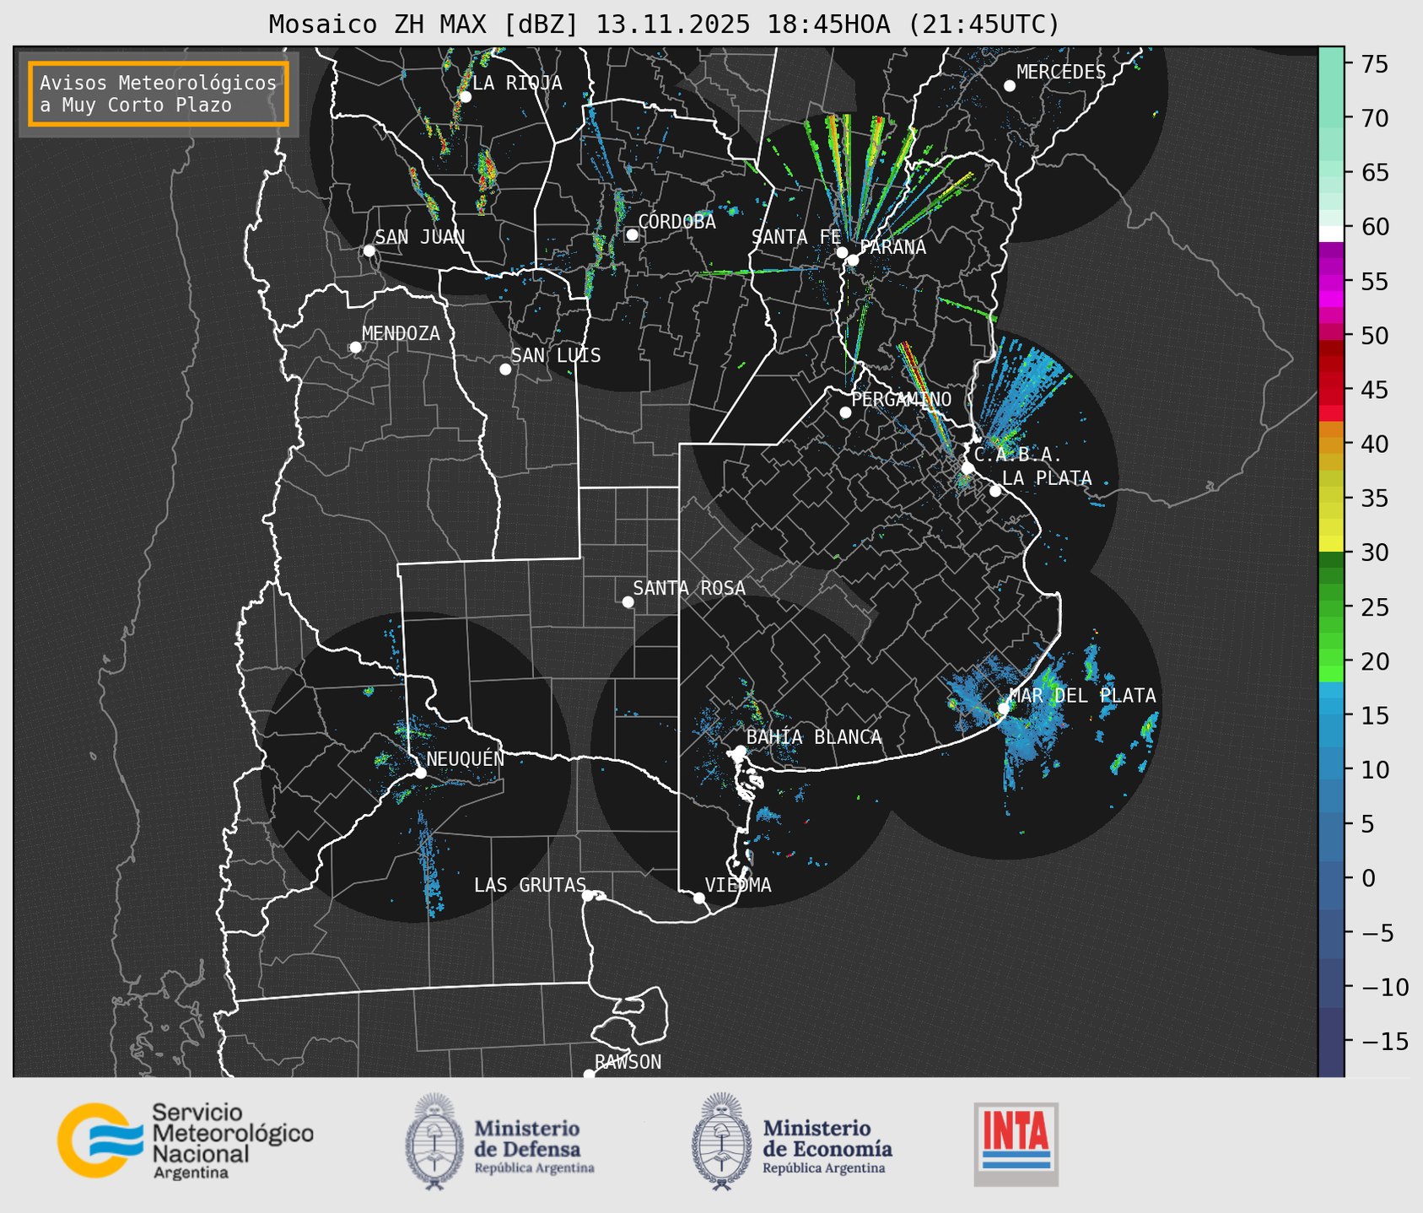Pick the magenta 55 dBZ color band
This screenshot has width=1423, height=1213.
[1330, 283]
